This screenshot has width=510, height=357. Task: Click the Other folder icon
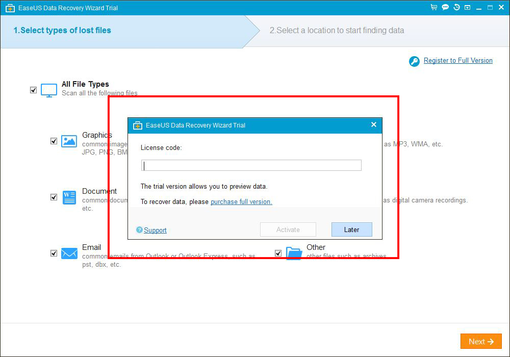[294, 253]
